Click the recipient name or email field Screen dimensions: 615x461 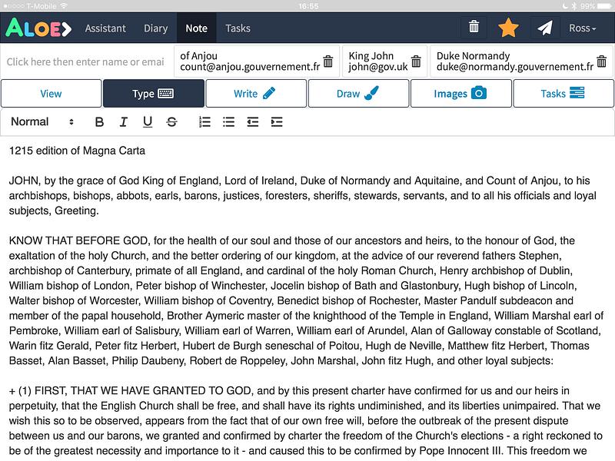(x=87, y=61)
